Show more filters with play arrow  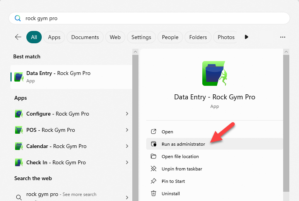[246, 37]
